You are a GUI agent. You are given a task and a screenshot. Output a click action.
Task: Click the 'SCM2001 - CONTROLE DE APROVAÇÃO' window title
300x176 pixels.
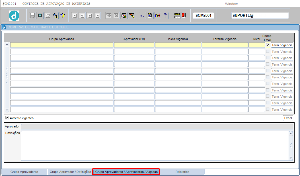(46, 4)
